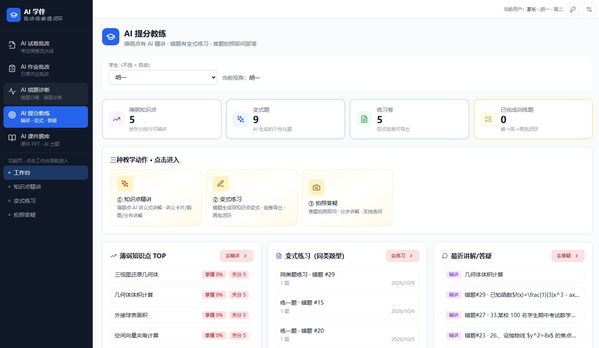Open the settings sliders icon in header
Viewport: 599px width, 348px height.
589,9
